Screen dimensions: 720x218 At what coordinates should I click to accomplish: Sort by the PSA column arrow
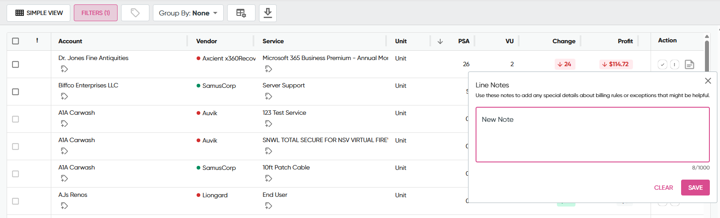click(x=440, y=41)
